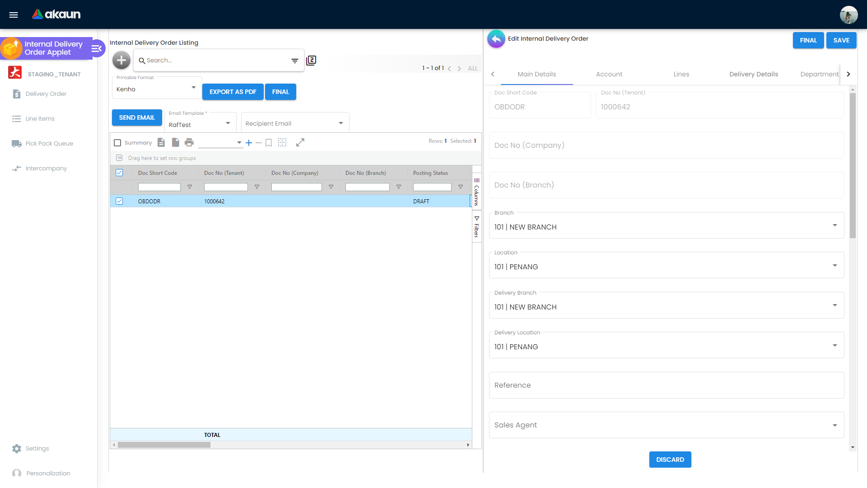Viewport: 867px width, 488px height.
Task: Switch to the Account tab
Action: pyautogui.click(x=609, y=74)
